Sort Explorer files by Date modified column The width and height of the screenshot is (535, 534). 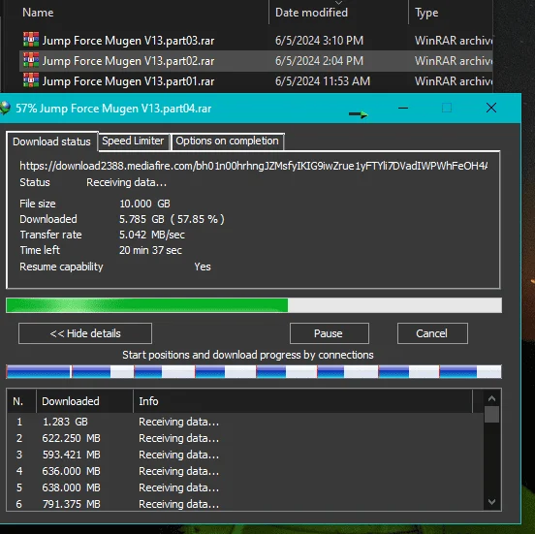coord(311,13)
